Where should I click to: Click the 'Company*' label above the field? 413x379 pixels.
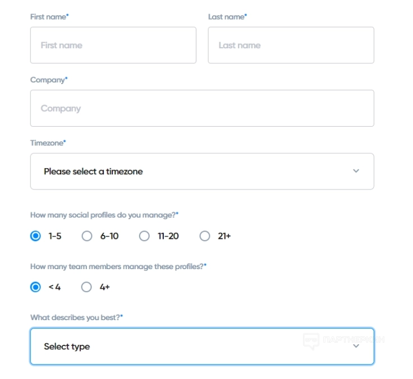point(49,80)
